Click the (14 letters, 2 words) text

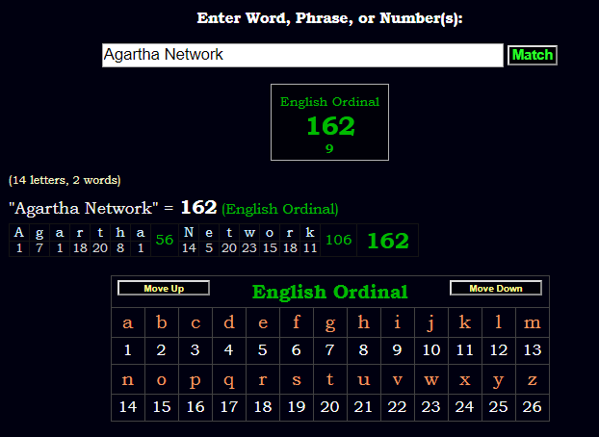click(65, 180)
